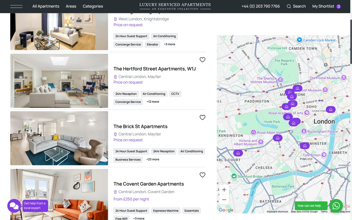Click the Search magnifier icon

[289, 6]
